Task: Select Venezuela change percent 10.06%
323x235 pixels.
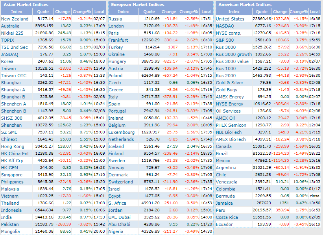Action: [301, 182]
